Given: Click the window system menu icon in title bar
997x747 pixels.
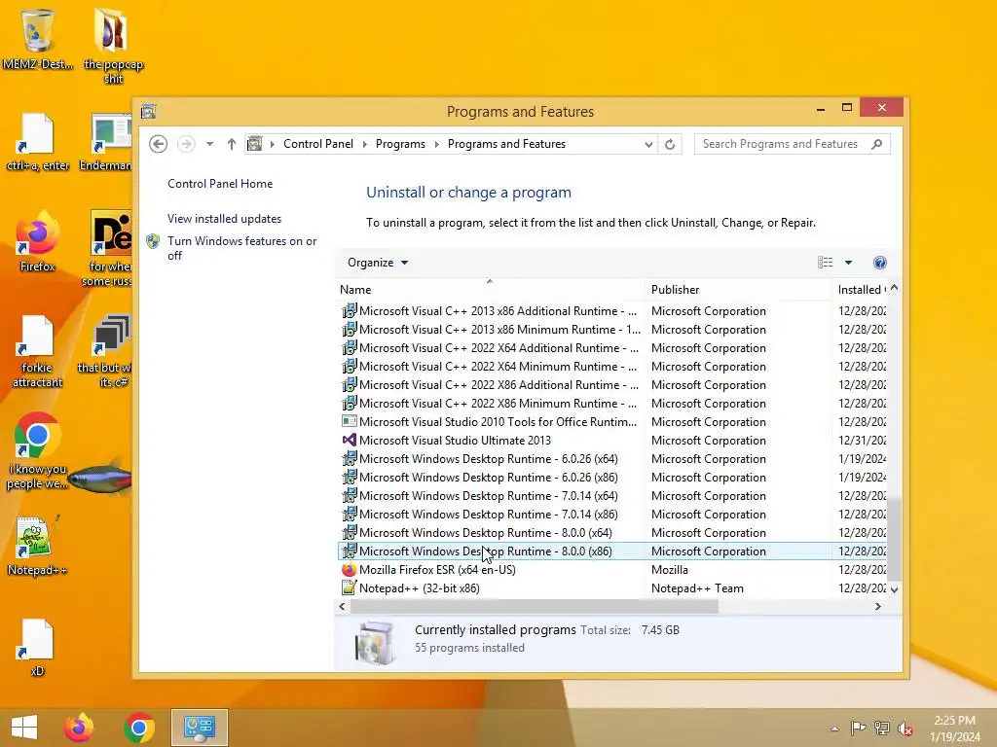Looking at the screenshot, I should pyautogui.click(x=149, y=111).
